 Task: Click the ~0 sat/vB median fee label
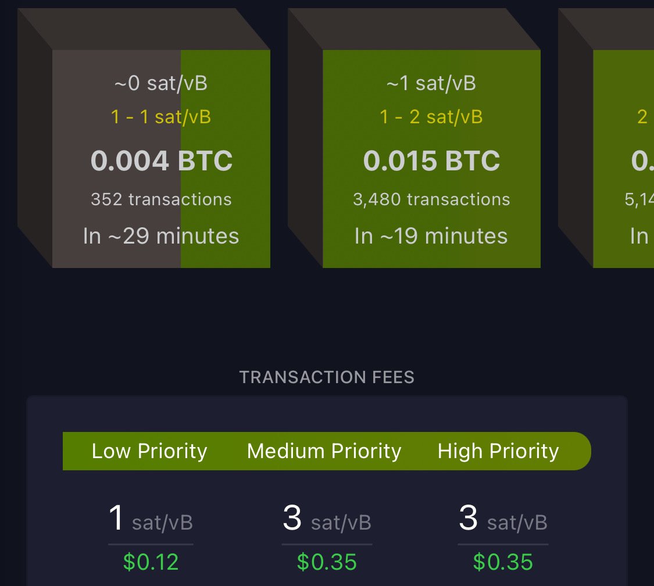pos(161,83)
